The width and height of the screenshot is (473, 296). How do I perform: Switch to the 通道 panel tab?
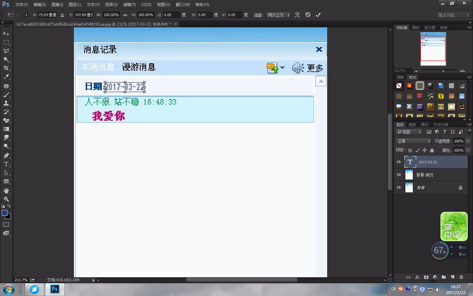coord(412,125)
